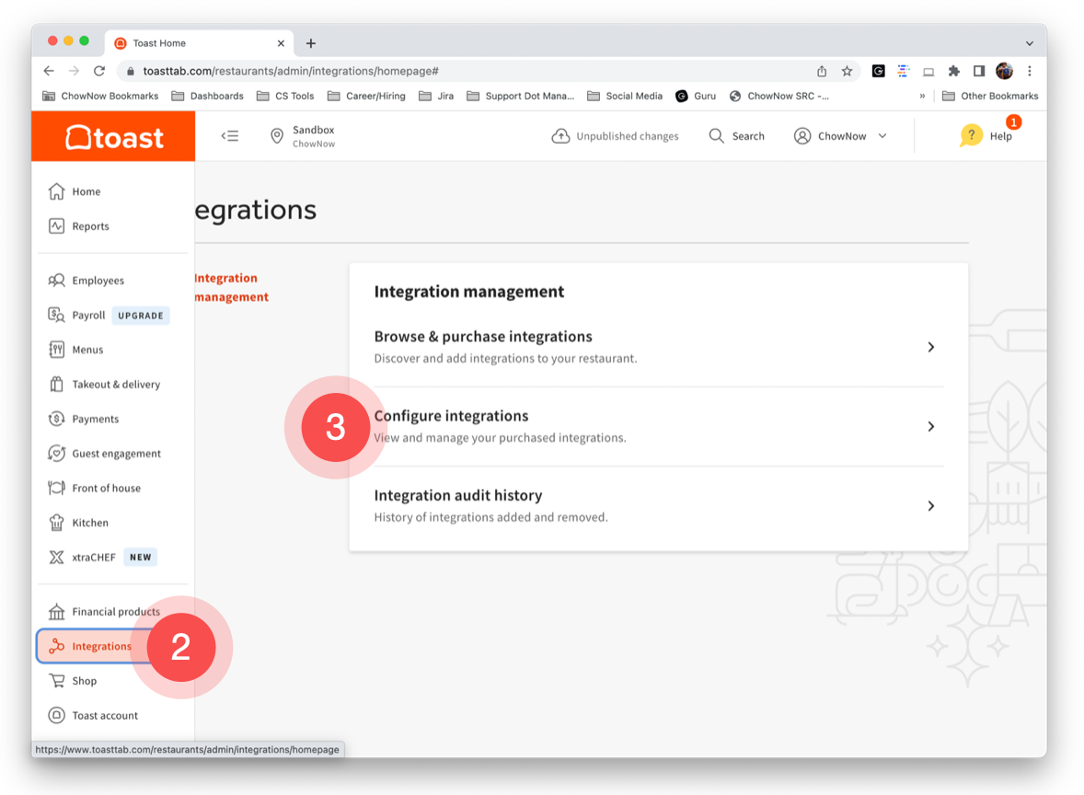Click the Payroll UPGRADE badge

click(x=141, y=316)
